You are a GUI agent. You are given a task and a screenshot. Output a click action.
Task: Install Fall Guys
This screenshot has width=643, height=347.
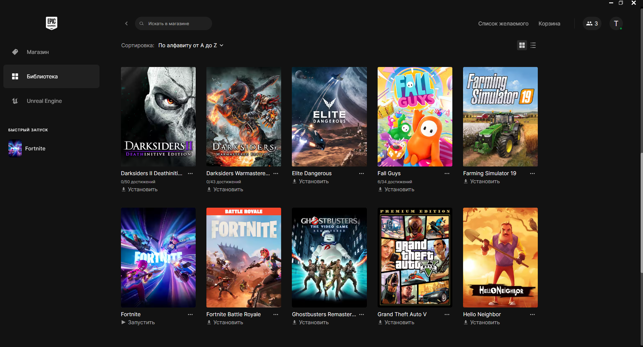click(x=396, y=190)
